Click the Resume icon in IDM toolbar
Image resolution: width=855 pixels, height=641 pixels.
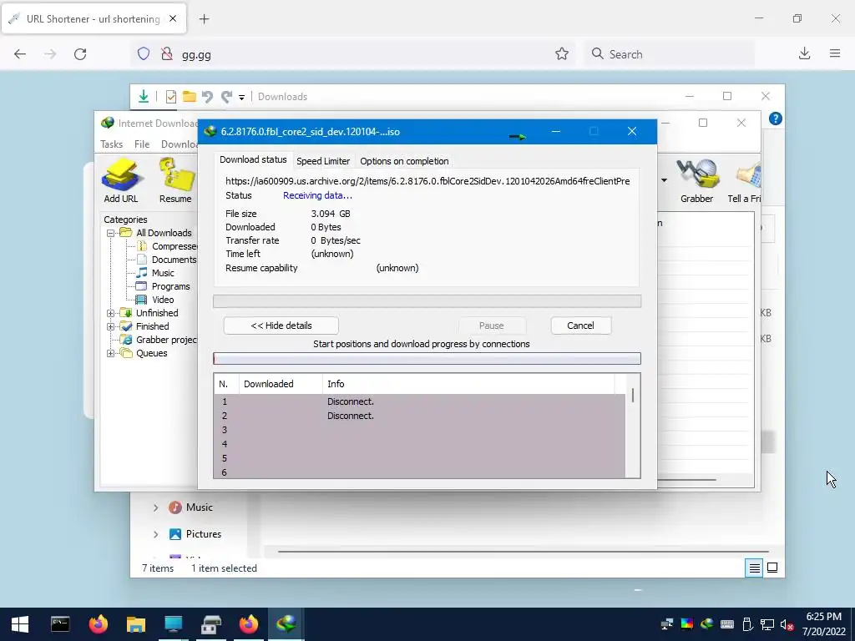pyautogui.click(x=175, y=180)
